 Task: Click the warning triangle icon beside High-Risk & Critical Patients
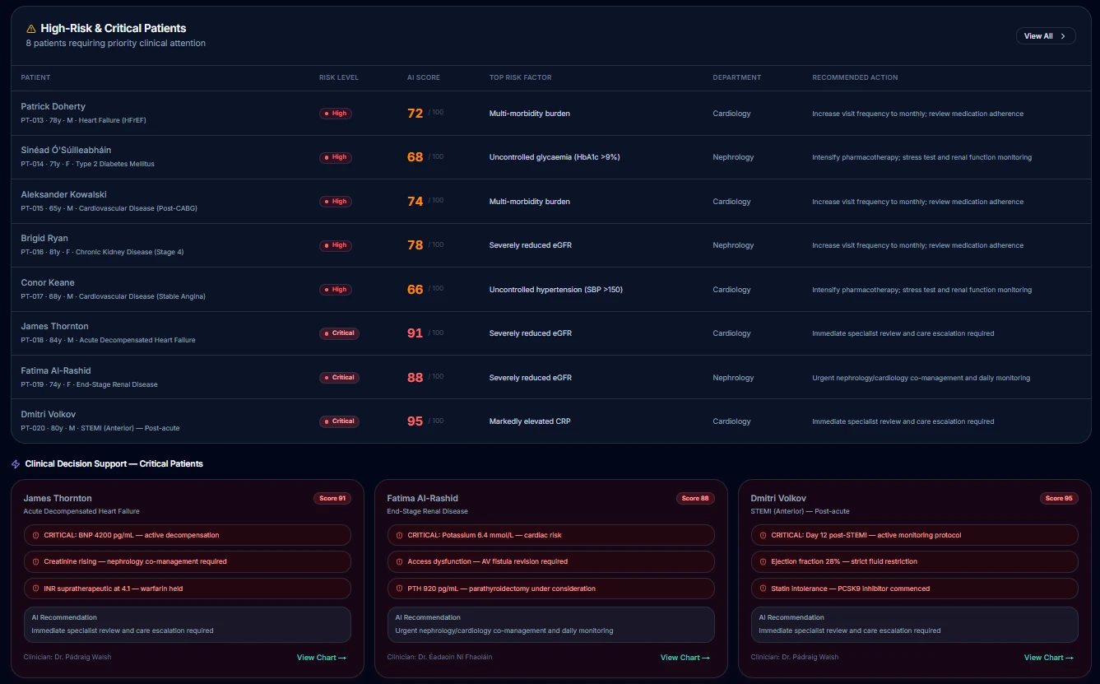tap(31, 29)
